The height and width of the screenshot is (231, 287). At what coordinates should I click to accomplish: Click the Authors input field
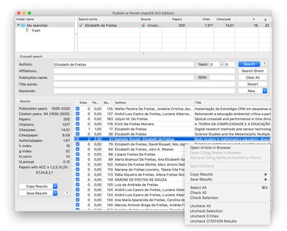(x=124, y=65)
